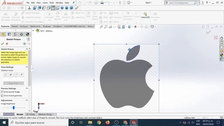The width and height of the screenshot is (224, 126).
Task: Select the Bottom view cube icon
Action: point(57,8)
